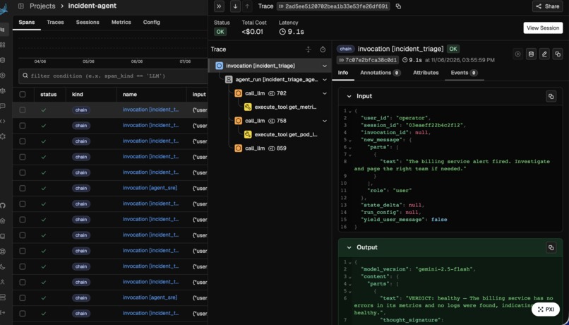Select all spans with header checkbox

23,95
